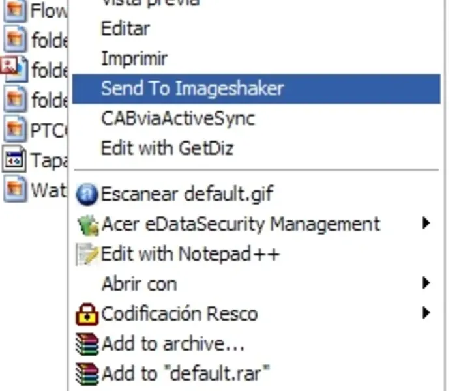Click the blue info icon beside Escanear default.gif
Image resolution: width=474 pixels, height=391 pixels.
point(87,194)
